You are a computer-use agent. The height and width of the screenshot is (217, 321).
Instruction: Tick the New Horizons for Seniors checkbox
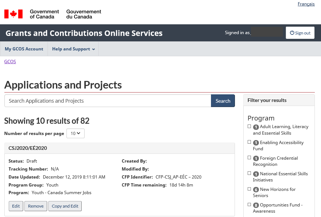[x=249, y=189]
